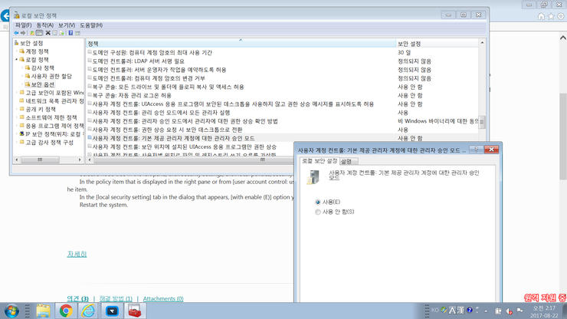Switch to the 설명 tab in the dialog
Screen dimensions: 567x319
point(346,161)
